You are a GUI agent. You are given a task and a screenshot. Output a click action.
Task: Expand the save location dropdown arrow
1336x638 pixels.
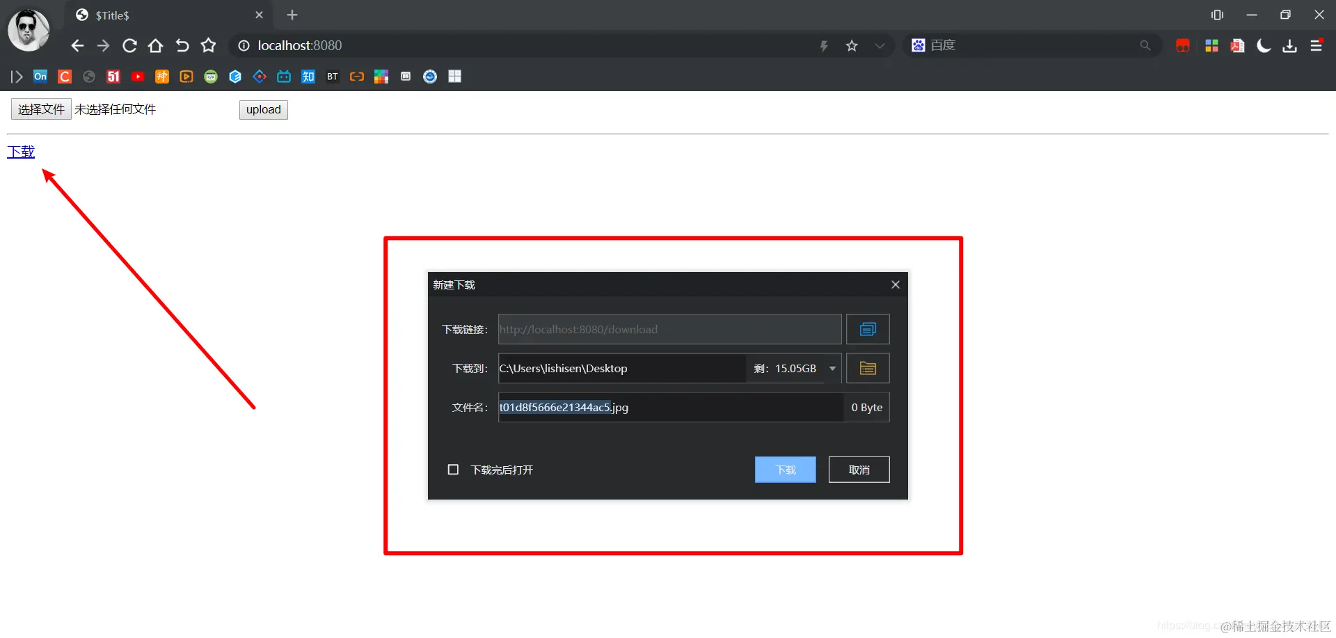pos(832,368)
